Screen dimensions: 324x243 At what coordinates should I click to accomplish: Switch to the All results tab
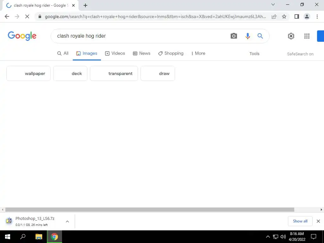pos(63,53)
